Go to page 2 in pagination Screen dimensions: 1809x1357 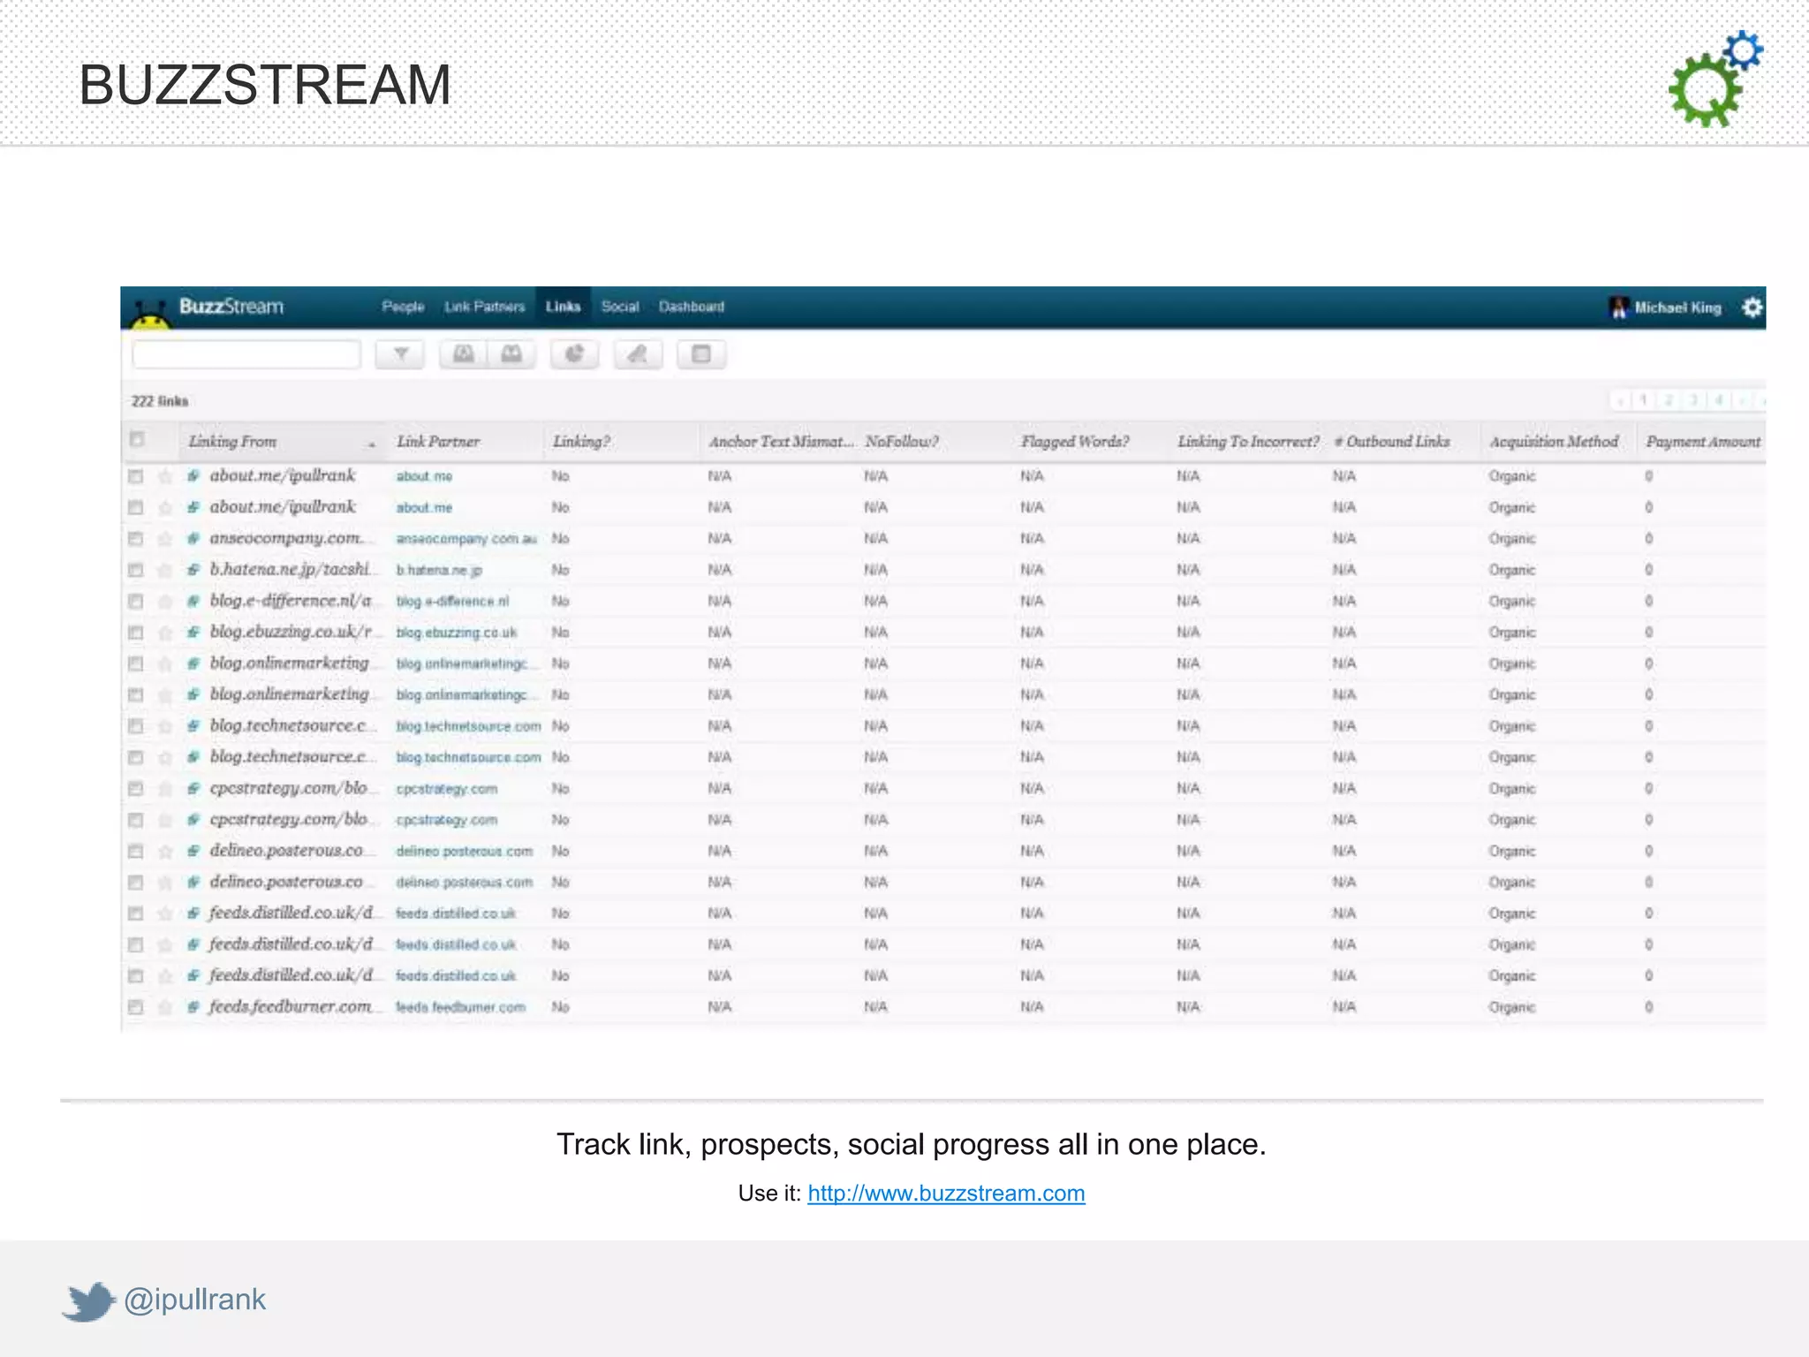[x=1669, y=400]
